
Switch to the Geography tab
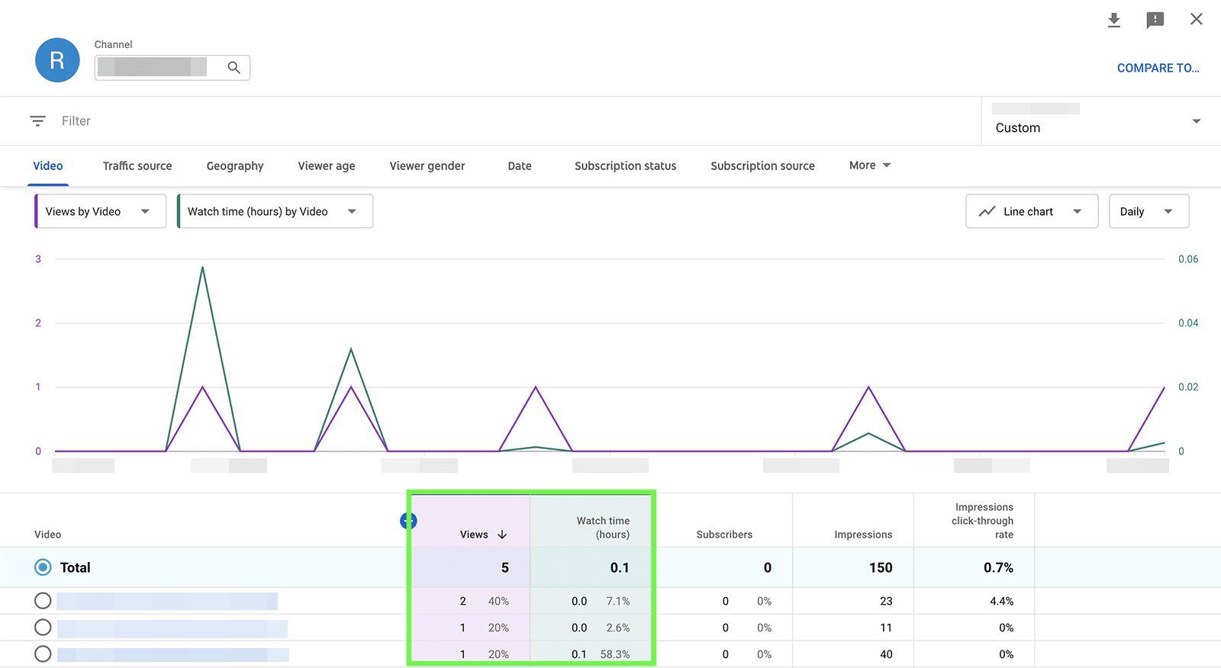(235, 166)
